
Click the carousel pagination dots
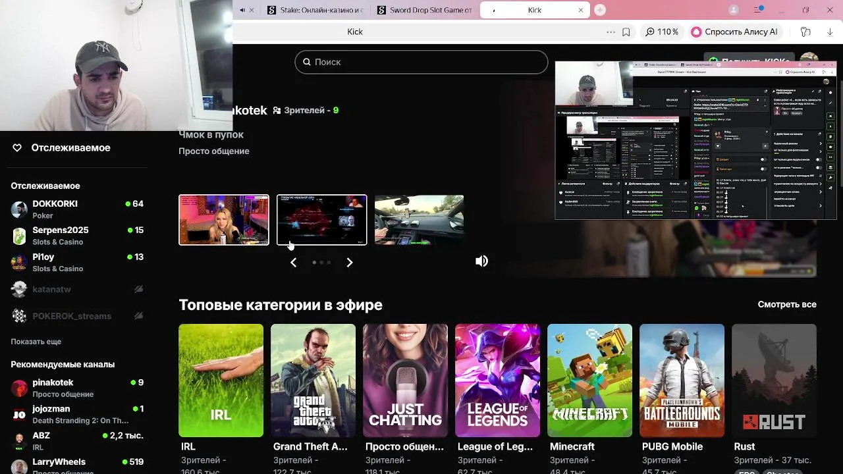coord(321,262)
